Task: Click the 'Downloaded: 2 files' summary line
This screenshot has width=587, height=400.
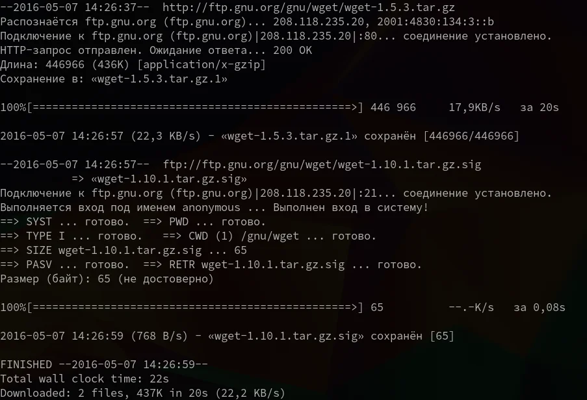Action: pyautogui.click(x=142, y=393)
